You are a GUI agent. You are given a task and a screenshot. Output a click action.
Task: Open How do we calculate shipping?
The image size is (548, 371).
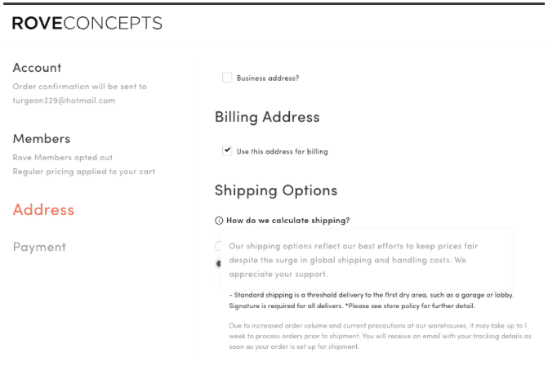287,221
